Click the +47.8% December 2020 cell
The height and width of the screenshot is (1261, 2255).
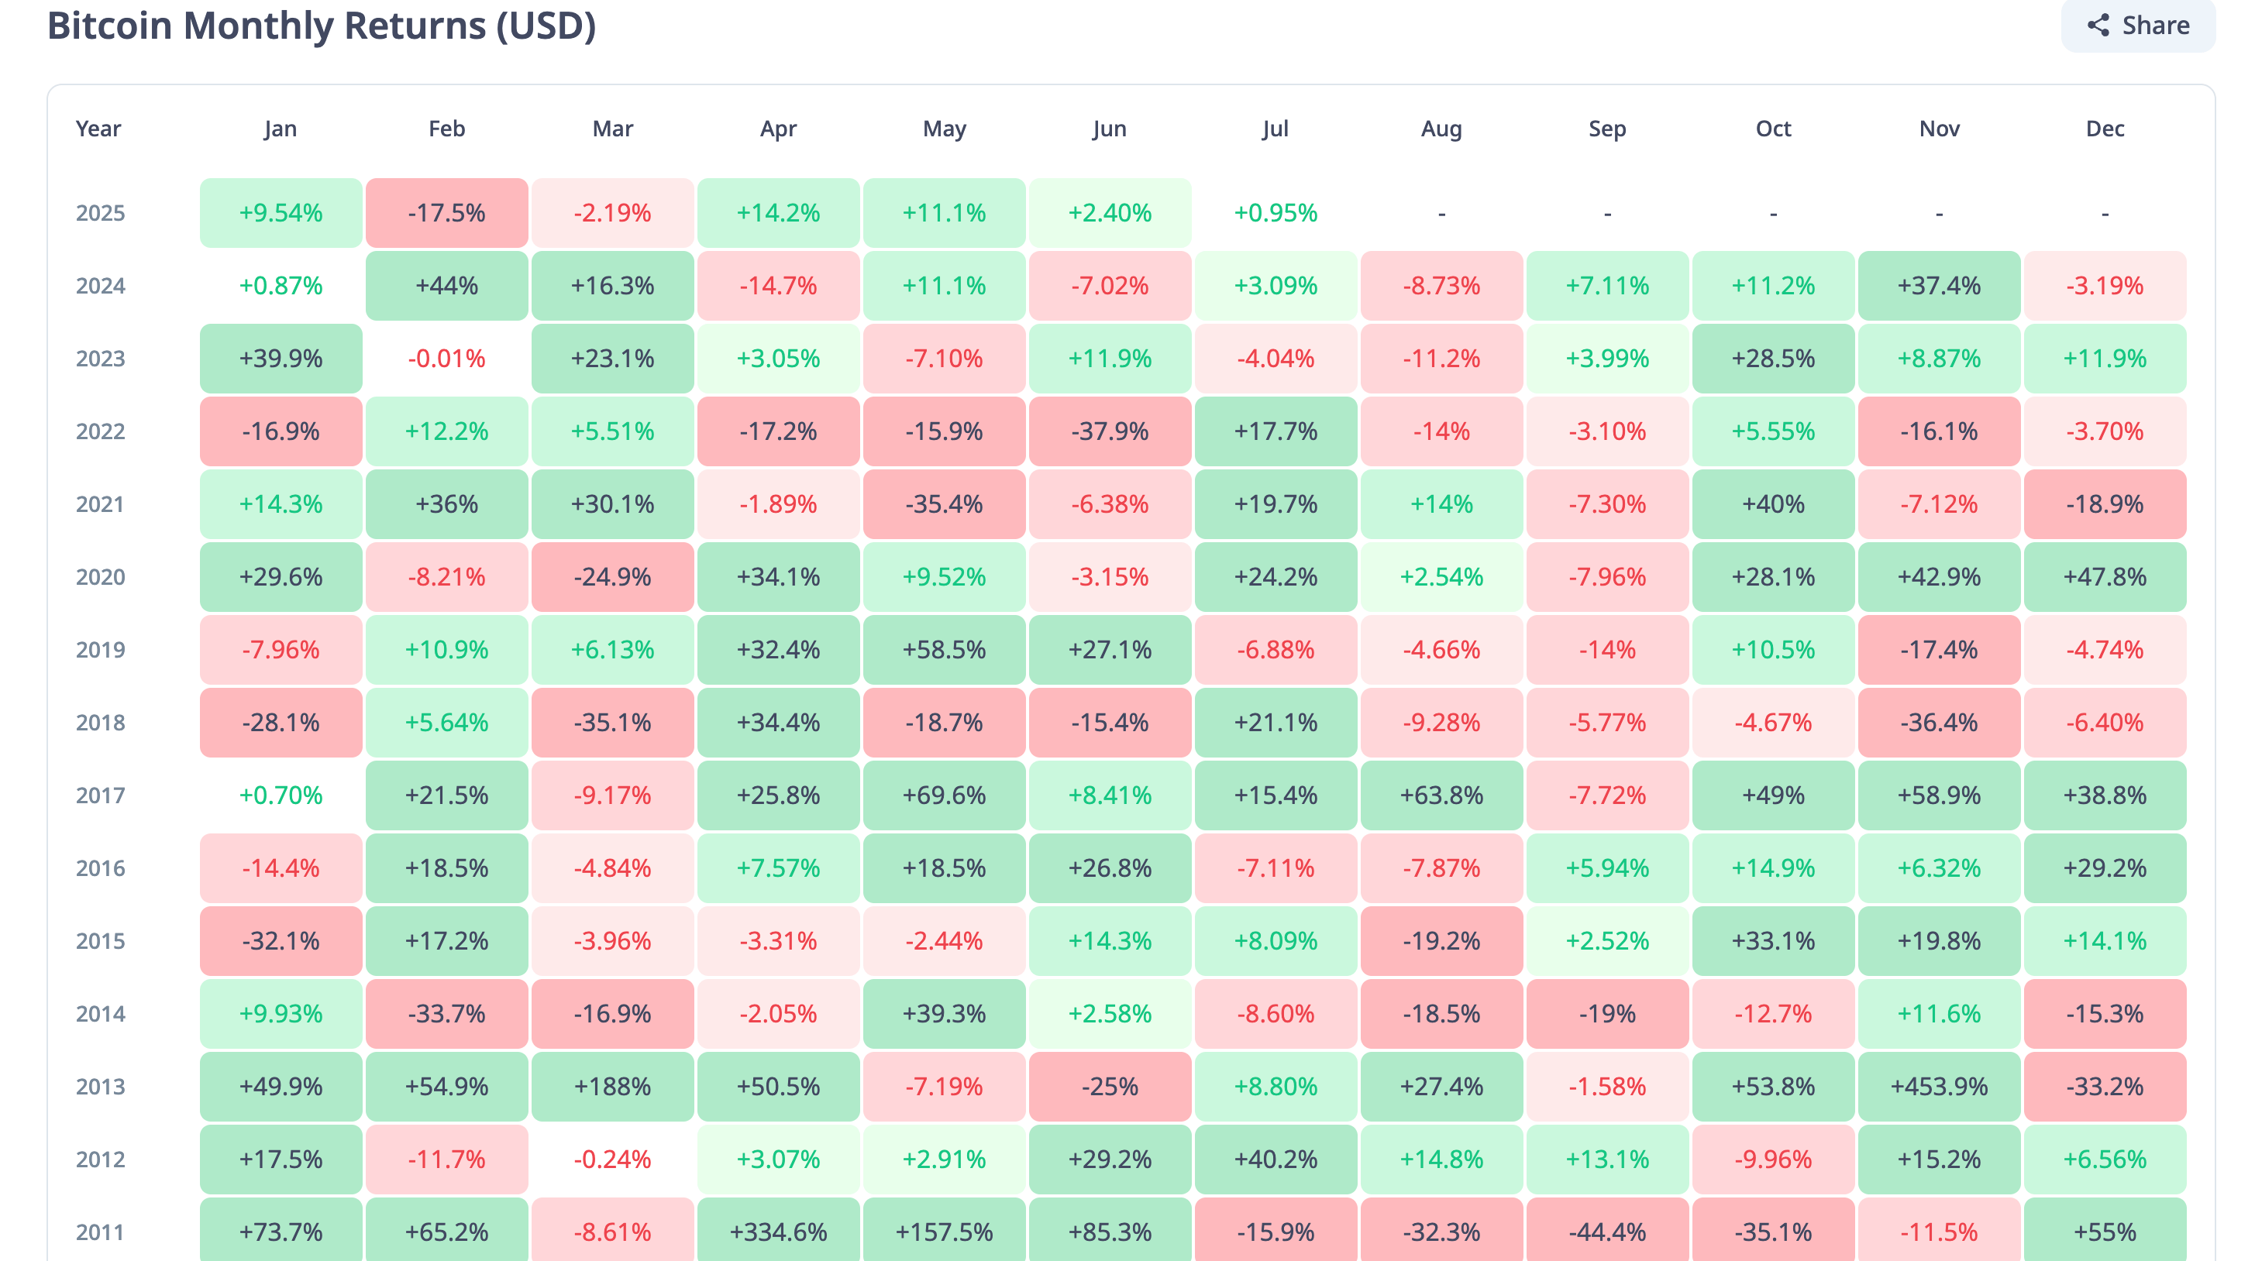(x=2105, y=577)
